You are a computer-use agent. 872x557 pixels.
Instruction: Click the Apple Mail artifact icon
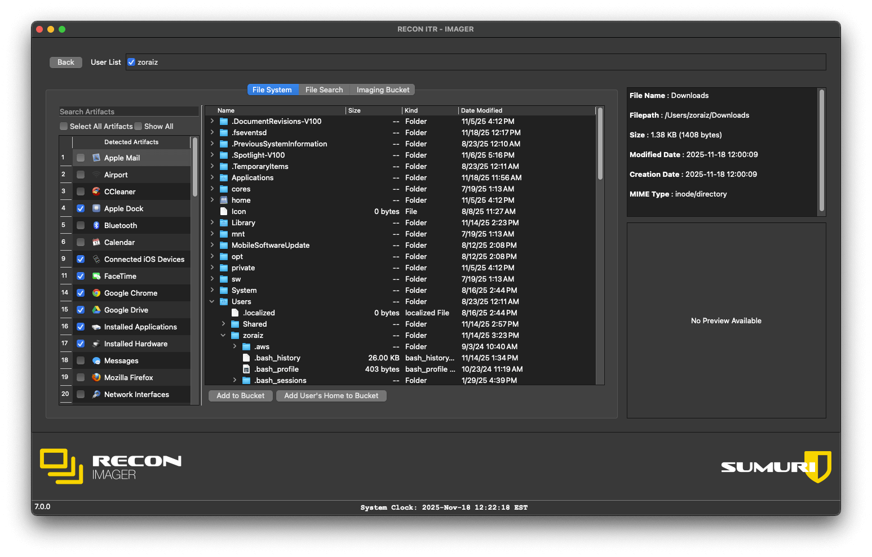(96, 158)
